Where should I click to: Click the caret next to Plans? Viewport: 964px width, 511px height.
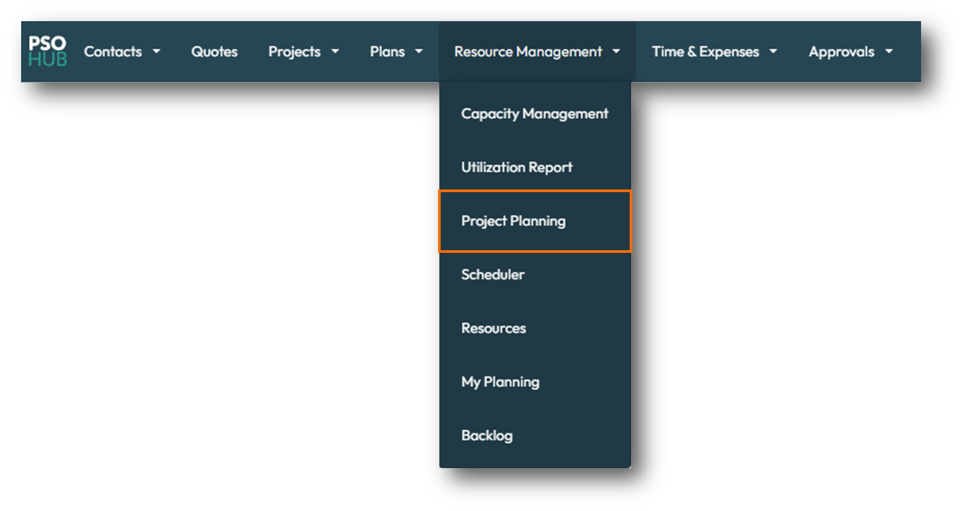pyautogui.click(x=419, y=51)
